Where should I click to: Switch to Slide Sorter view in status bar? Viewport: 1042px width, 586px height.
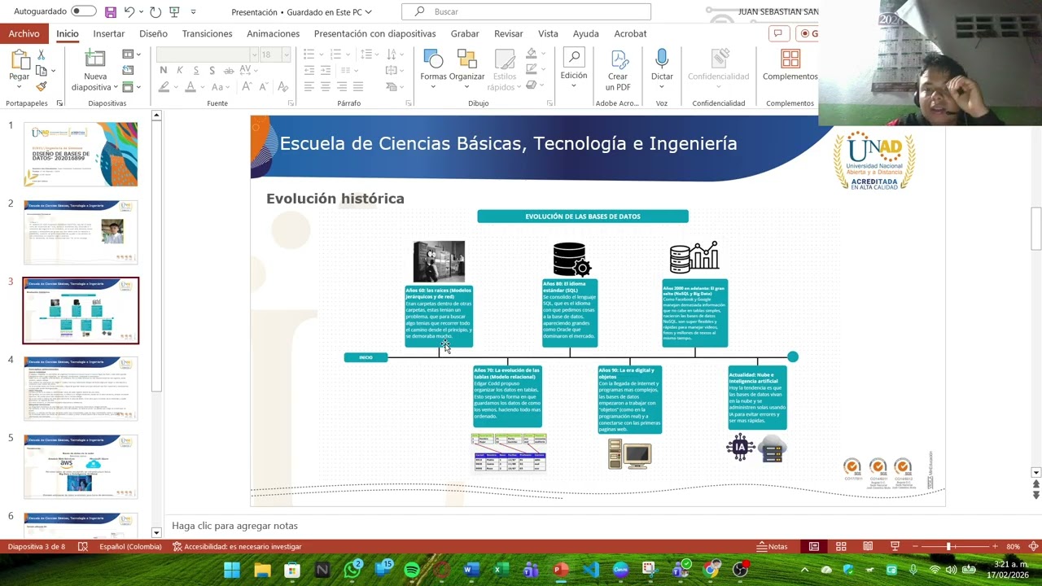(x=841, y=546)
